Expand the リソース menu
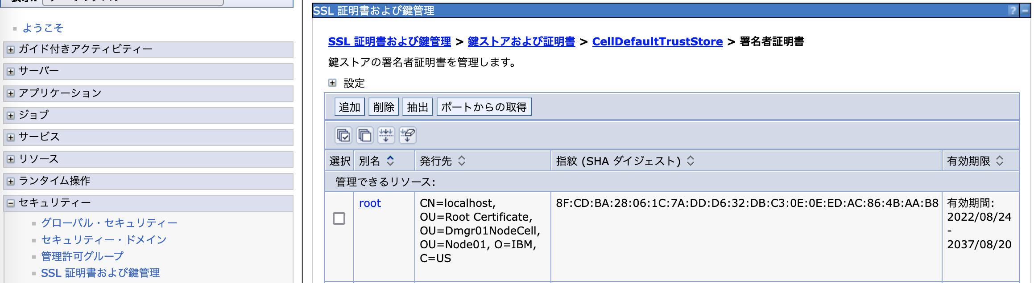 tap(11, 159)
